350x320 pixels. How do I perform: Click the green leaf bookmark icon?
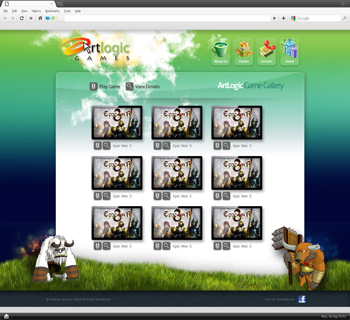coord(53,18)
